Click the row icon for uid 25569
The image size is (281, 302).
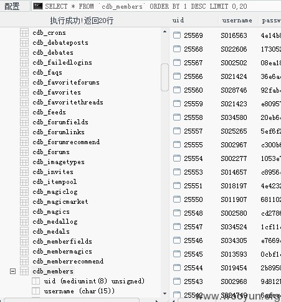point(177,35)
